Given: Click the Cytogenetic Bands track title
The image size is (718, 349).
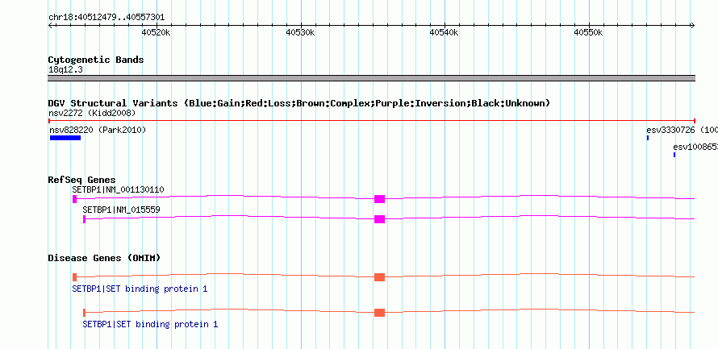Looking at the screenshot, I should [96, 60].
